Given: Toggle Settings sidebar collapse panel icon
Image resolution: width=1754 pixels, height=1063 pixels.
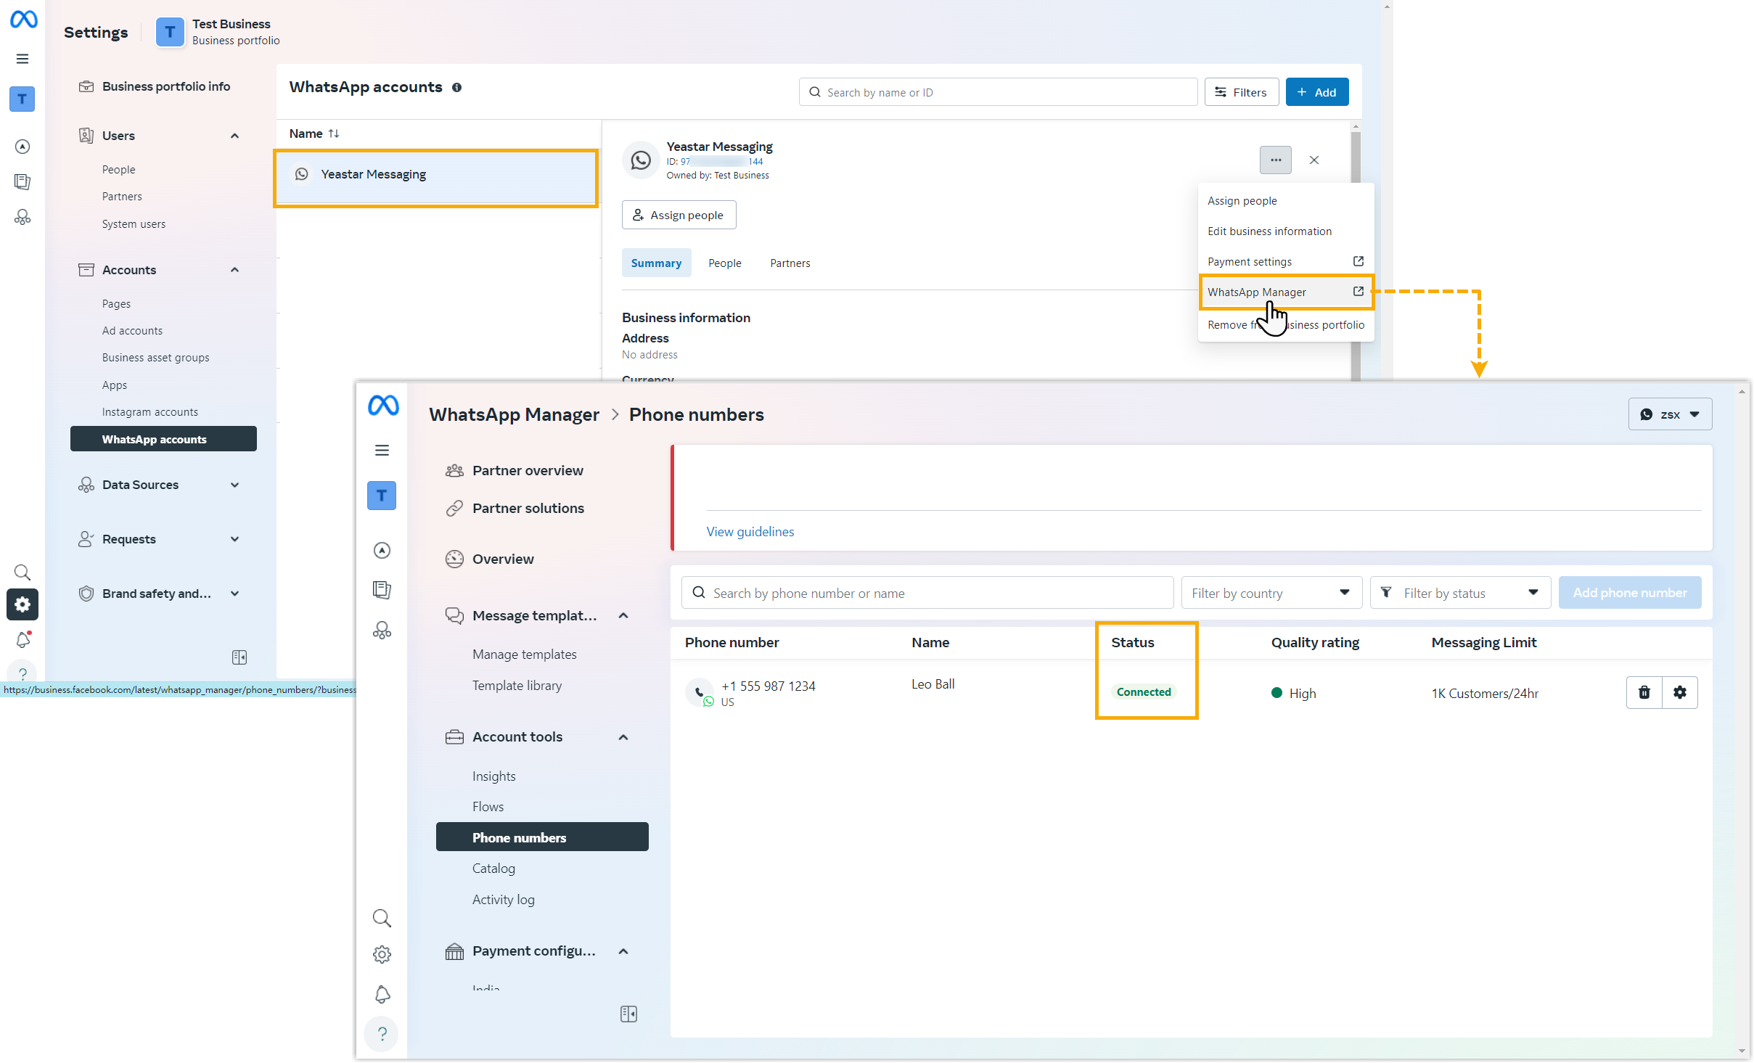Looking at the screenshot, I should pos(239,657).
